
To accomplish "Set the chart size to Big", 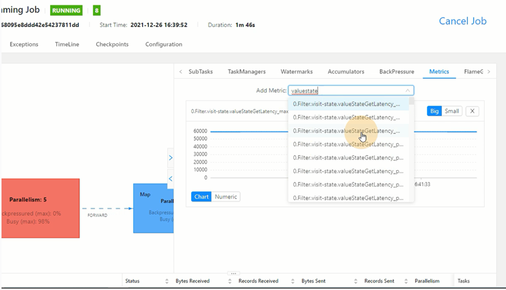I will pyautogui.click(x=434, y=111).
